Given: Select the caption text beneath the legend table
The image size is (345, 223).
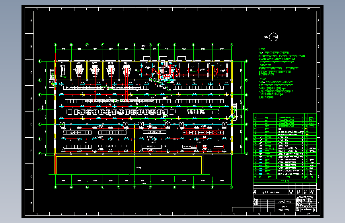Looking at the screenshot, I should pyautogui.click(x=285, y=181).
